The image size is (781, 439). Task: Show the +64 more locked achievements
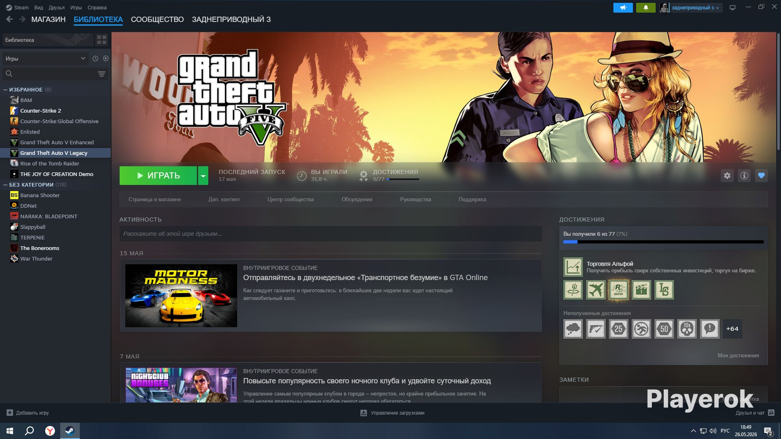(x=732, y=329)
